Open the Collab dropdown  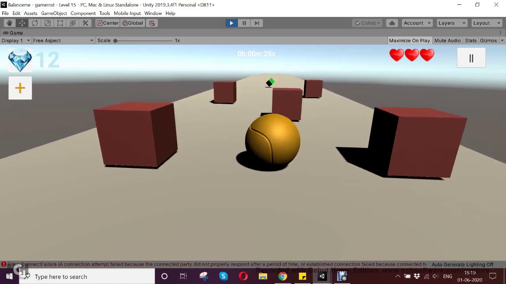[x=367, y=23]
